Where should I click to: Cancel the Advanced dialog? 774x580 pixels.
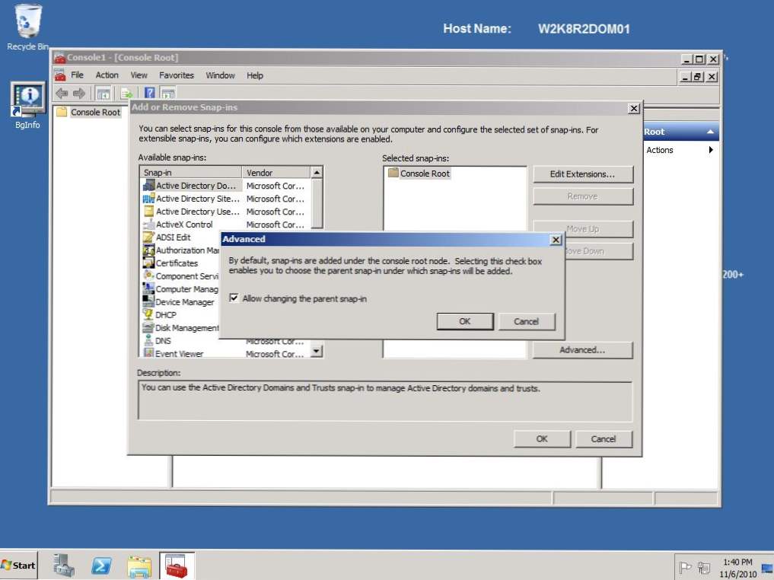pyautogui.click(x=527, y=321)
